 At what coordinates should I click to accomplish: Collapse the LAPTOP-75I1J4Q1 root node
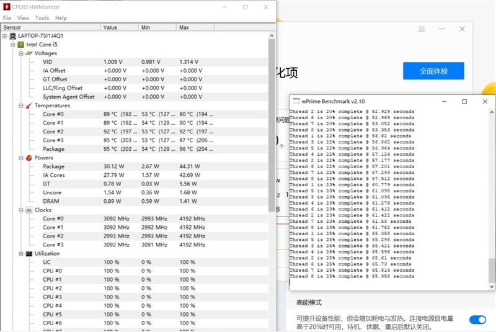4,36
